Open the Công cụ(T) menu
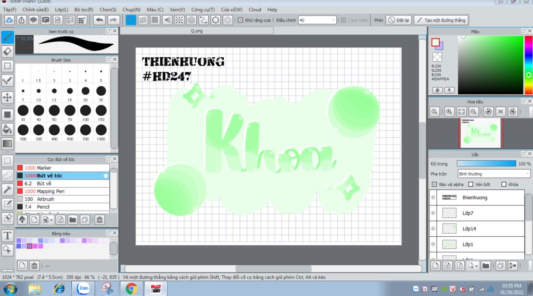This screenshot has width=533, height=296. [x=203, y=9]
